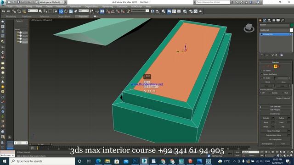
Task: Enable the By Vertex checkbox
Action: tap(262, 71)
